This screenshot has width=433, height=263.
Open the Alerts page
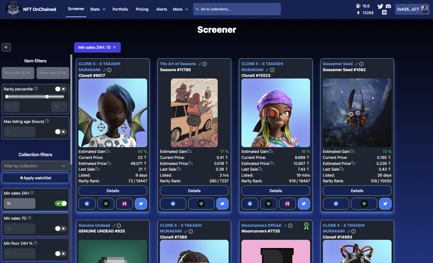coord(162,9)
